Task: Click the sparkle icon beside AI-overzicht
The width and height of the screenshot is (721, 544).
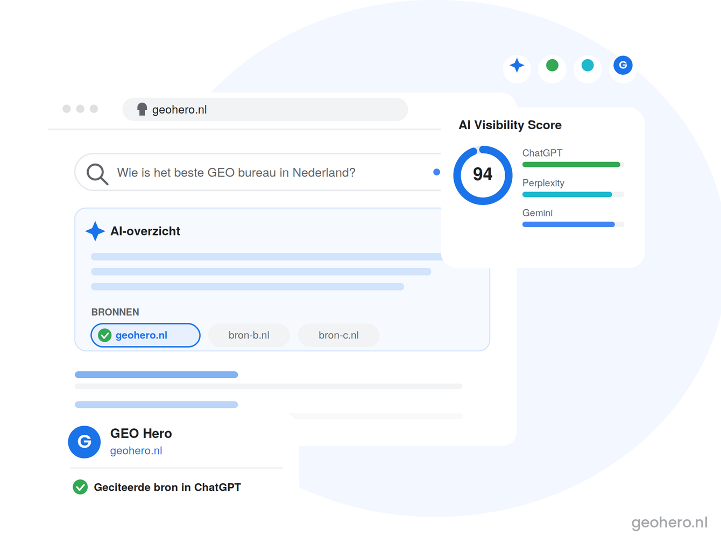Action: pos(95,231)
